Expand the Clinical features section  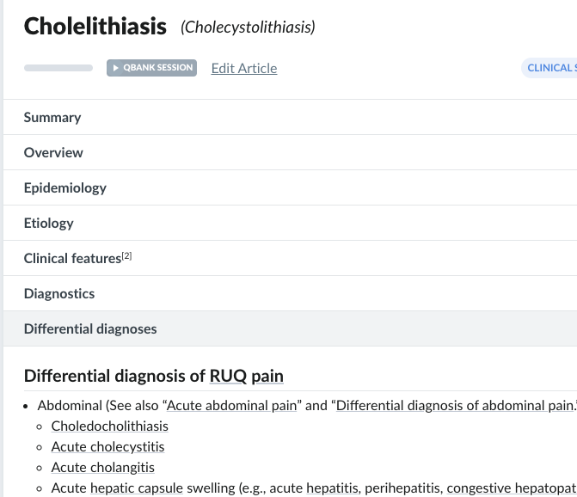coord(72,258)
